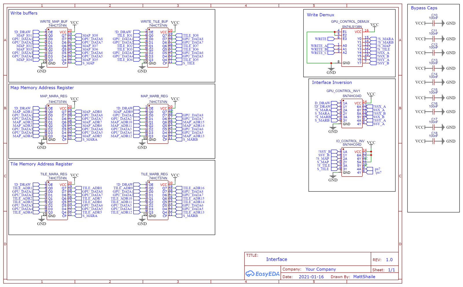Click the 'Tile Memory Address Register' heading
Screen dimensions: 463x287
click(x=41, y=164)
